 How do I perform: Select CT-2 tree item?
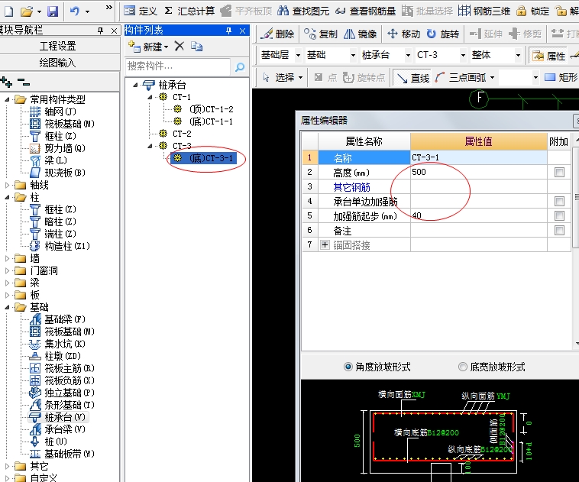click(182, 134)
